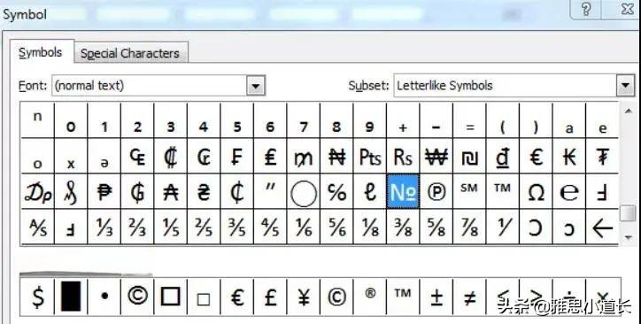Pick the new shekel ₪ symbol
The width and height of the screenshot is (641, 324).
(x=469, y=156)
